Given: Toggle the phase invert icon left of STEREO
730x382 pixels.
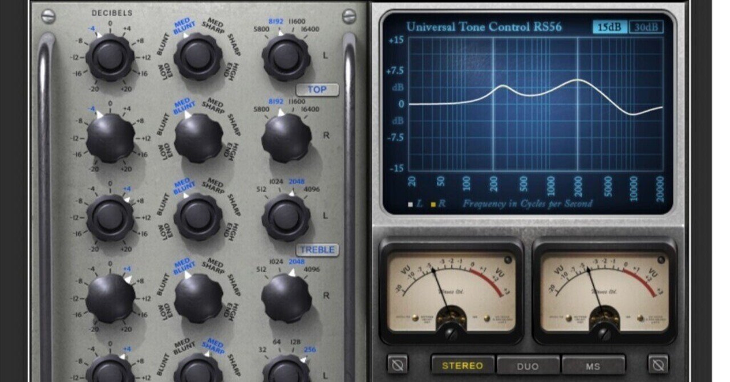Looking at the screenshot, I should [397, 364].
